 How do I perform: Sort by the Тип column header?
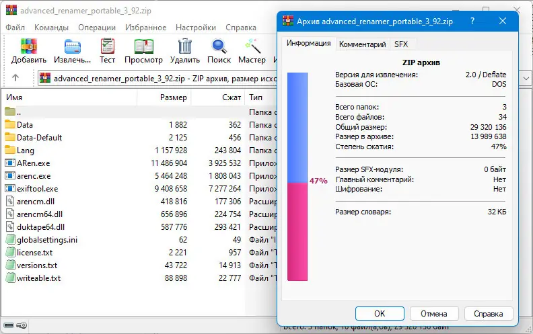pos(261,97)
